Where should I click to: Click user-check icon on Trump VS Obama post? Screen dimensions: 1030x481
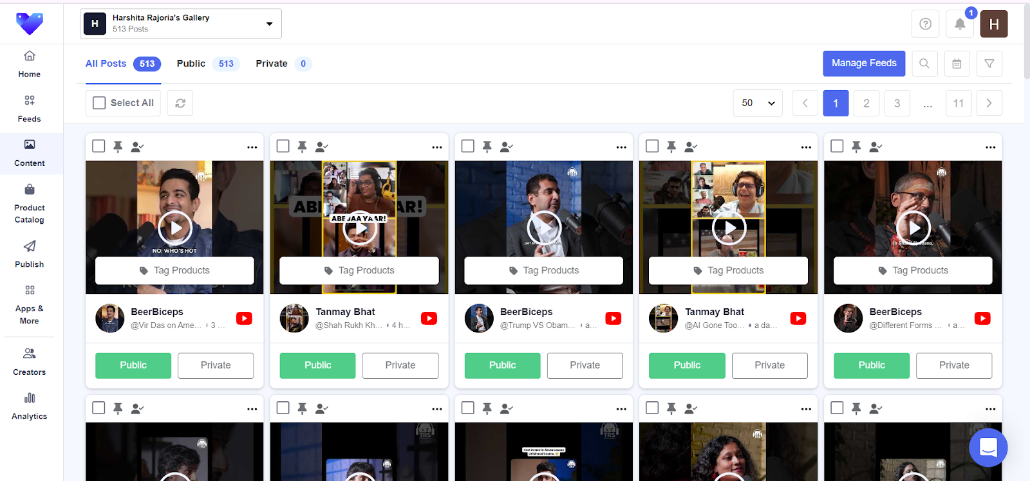coord(507,147)
